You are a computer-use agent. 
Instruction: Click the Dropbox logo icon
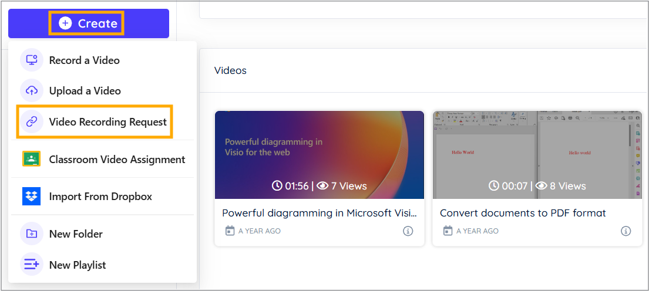(32, 196)
